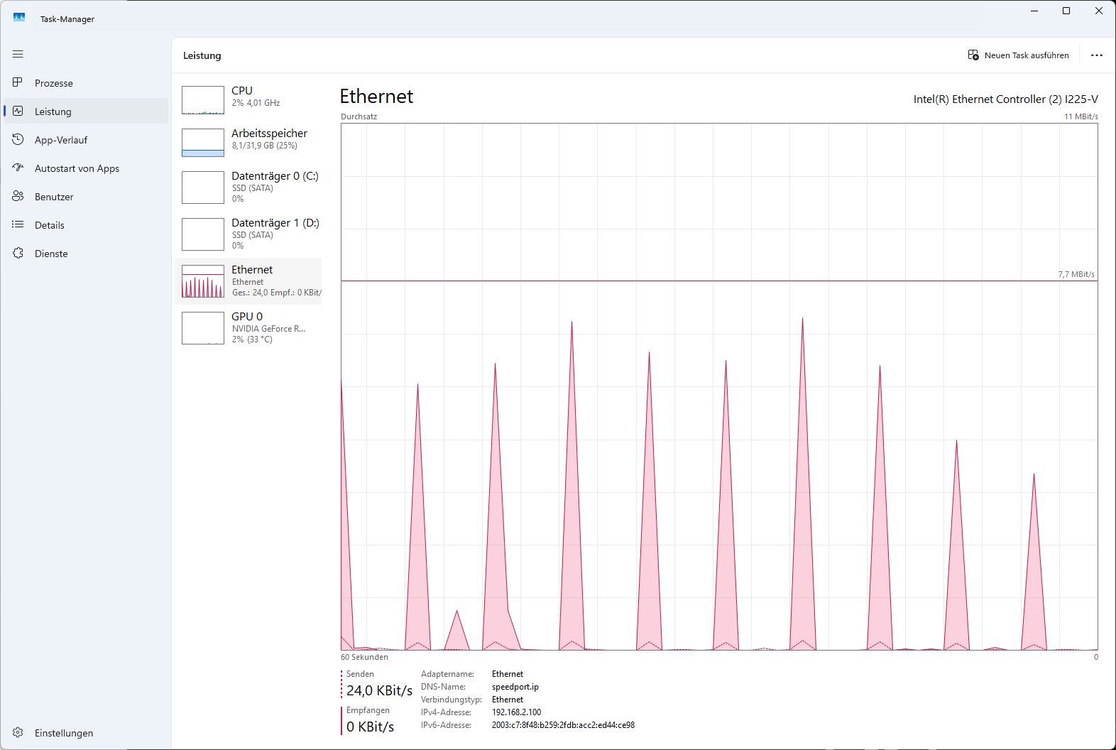
Task: Select the CPU mini graph thumbnail
Action: point(203,100)
